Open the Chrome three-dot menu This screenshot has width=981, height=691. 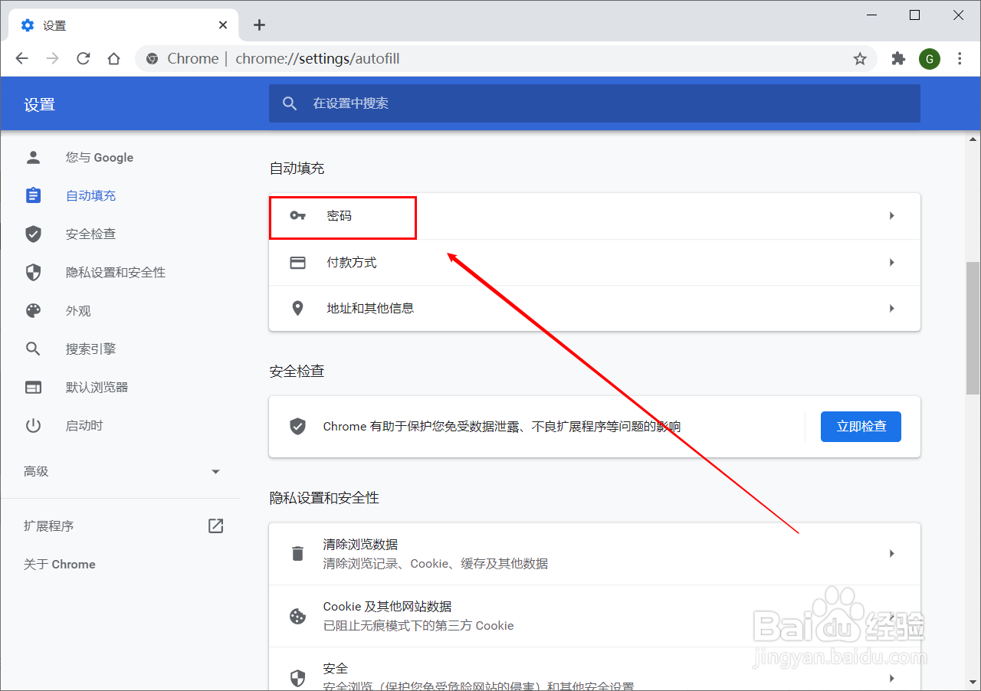960,58
